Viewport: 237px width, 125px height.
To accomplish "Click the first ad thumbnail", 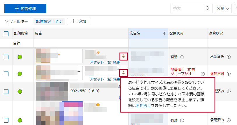I will pos(59,56).
